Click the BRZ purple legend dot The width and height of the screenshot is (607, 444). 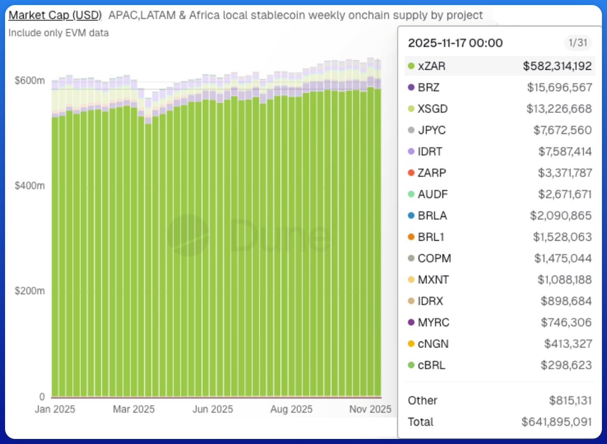point(411,87)
